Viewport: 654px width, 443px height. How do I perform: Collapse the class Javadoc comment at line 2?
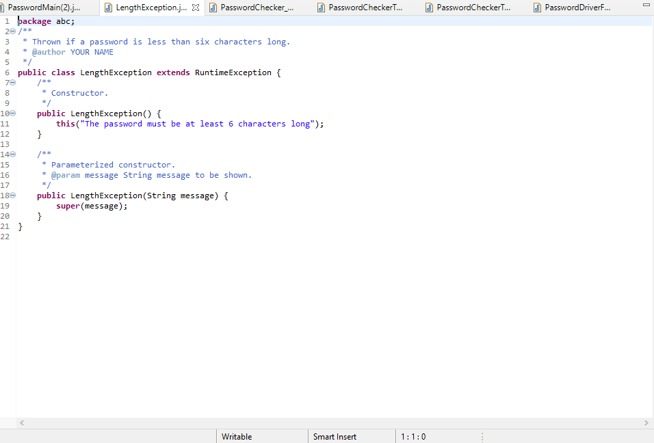tap(12, 31)
